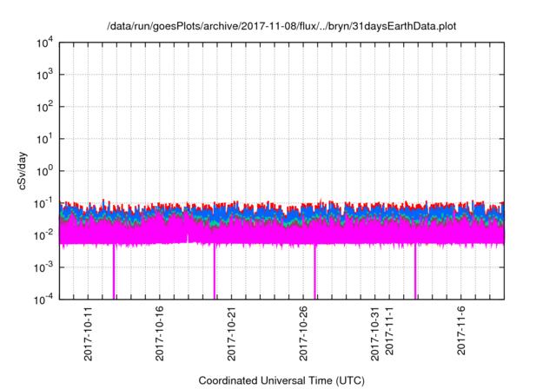
Task: Click the Coordinated Universal Time (UTC) label
Action: click(x=281, y=380)
